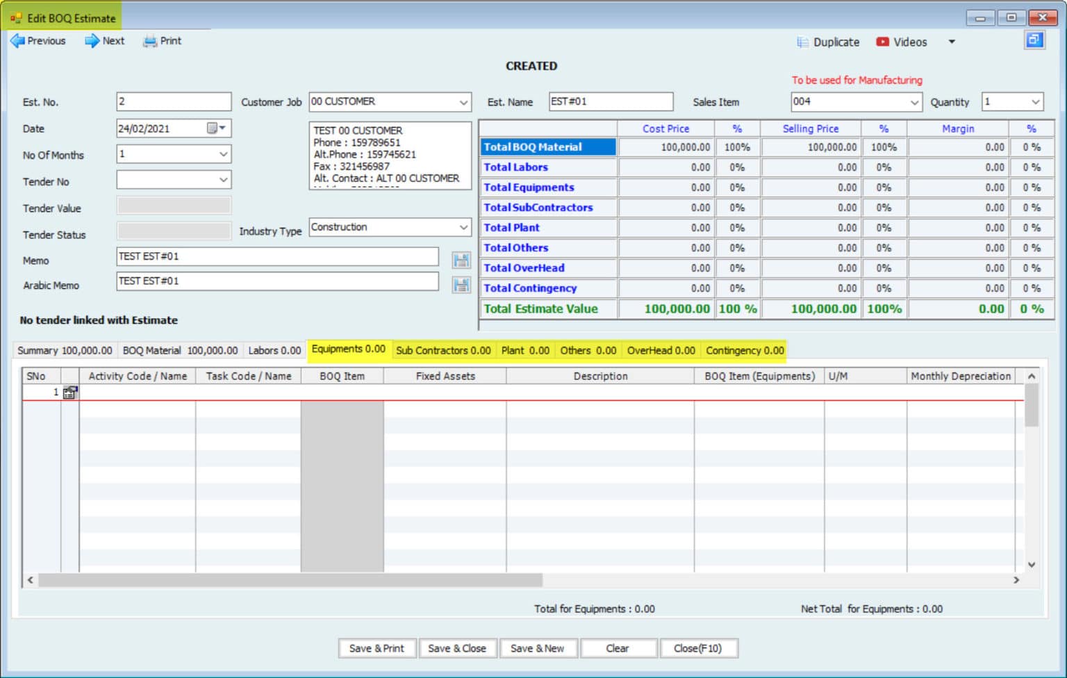This screenshot has height=678, width=1067.
Task: Click the grid horizontal scrollbar thumb
Action: click(290, 579)
